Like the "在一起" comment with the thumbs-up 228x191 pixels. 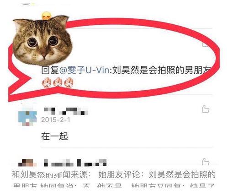[x=206, y=109]
